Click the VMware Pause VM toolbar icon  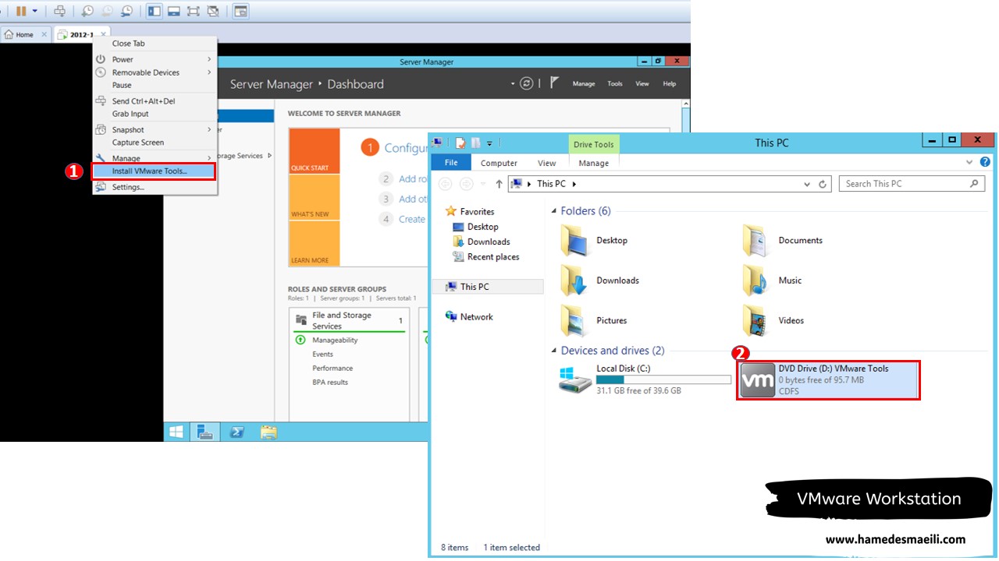[21, 11]
